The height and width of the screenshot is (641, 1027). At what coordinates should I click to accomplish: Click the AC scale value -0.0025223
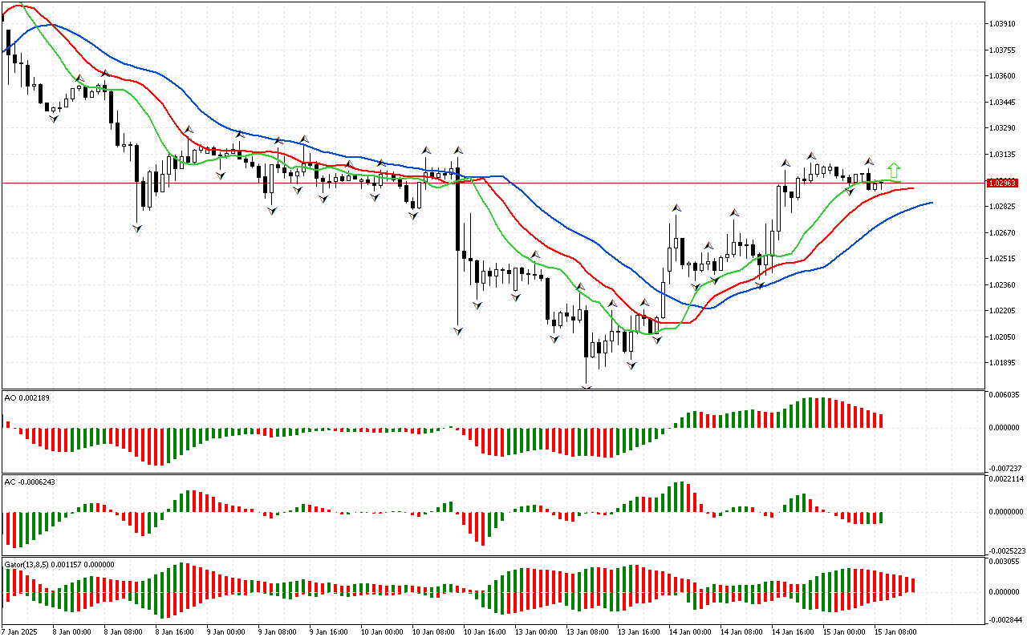(x=1006, y=551)
